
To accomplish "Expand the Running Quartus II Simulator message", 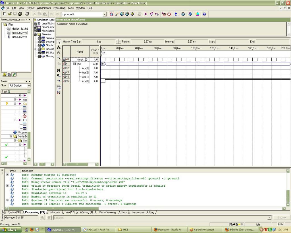I will [7, 175].
